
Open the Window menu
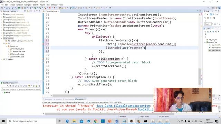54,5
